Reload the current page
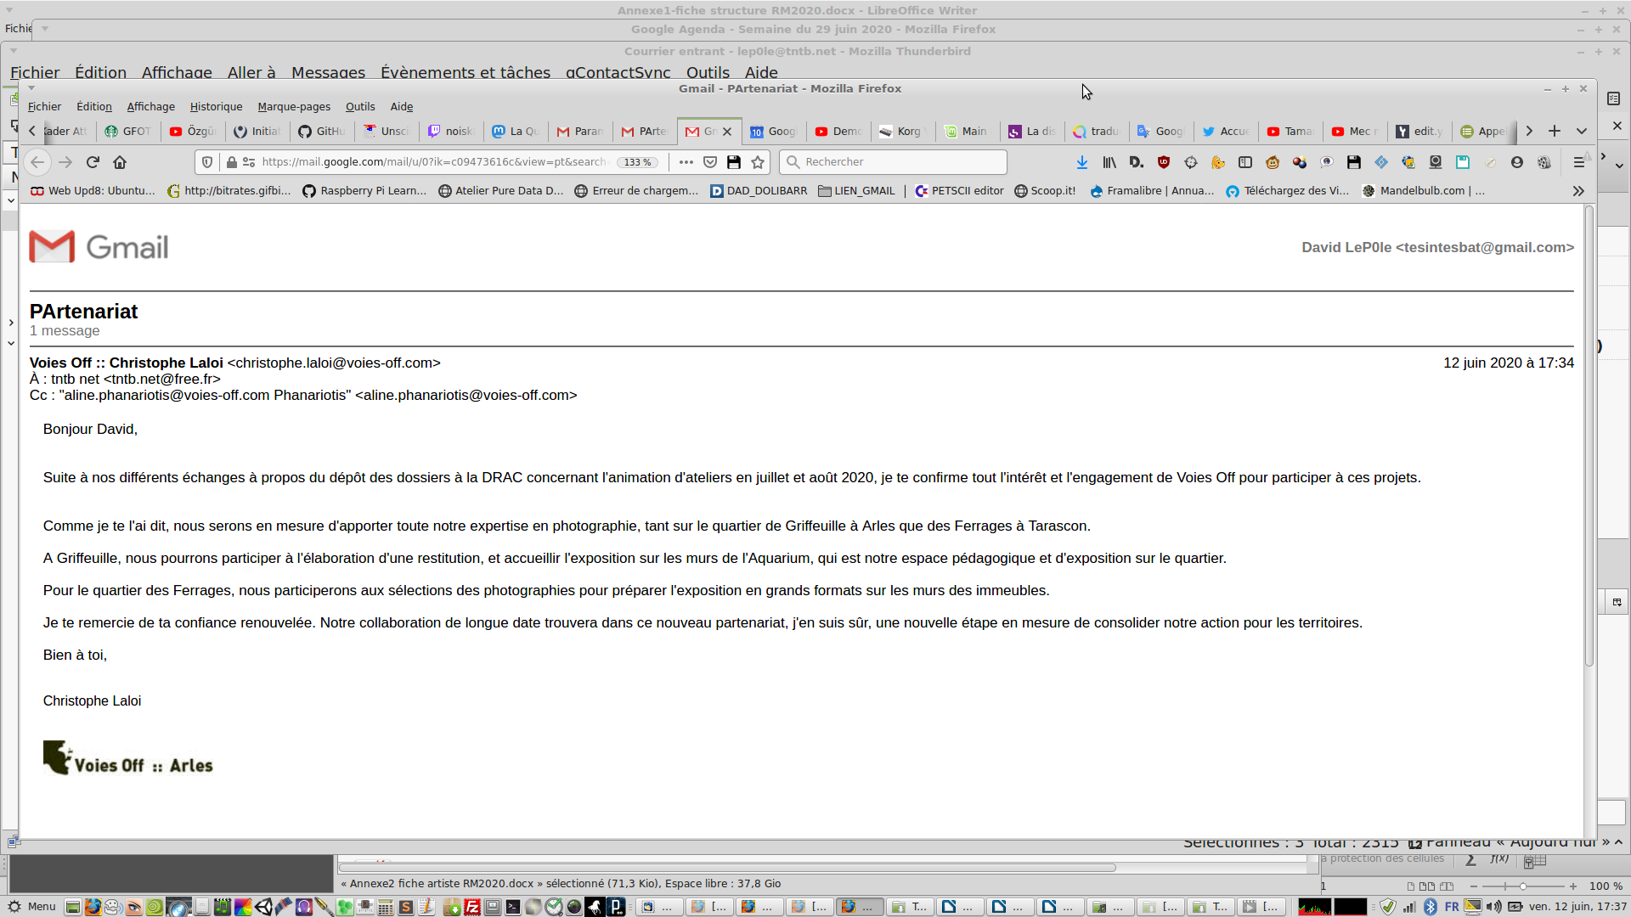Screen dimensions: 1631x917 [x=93, y=162]
